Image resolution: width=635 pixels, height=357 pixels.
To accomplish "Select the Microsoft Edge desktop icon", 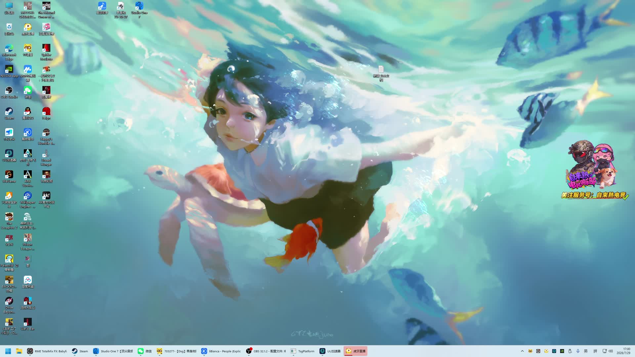I will coord(9,52).
